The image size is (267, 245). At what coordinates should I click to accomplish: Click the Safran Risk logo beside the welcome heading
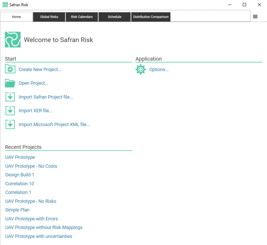point(13,40)
